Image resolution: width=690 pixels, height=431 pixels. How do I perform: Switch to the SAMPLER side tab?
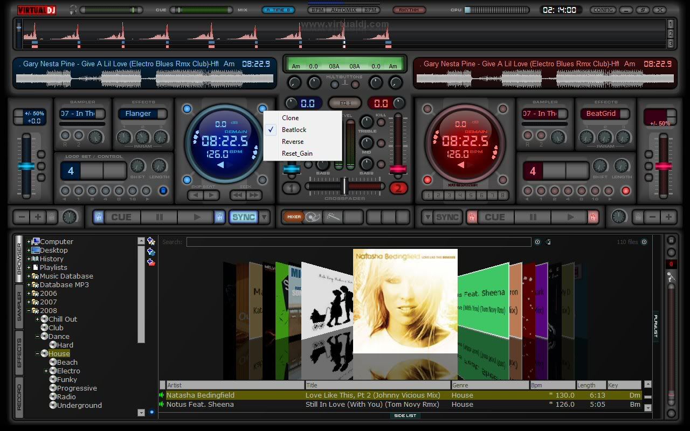[x=19, y=307]
